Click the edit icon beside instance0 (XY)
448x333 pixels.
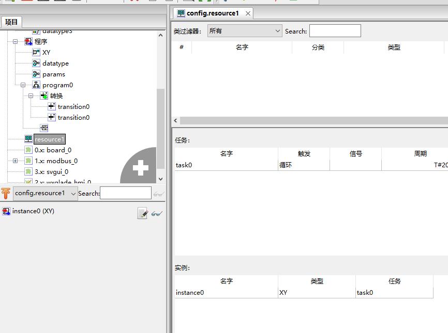(x=142, y=213)
